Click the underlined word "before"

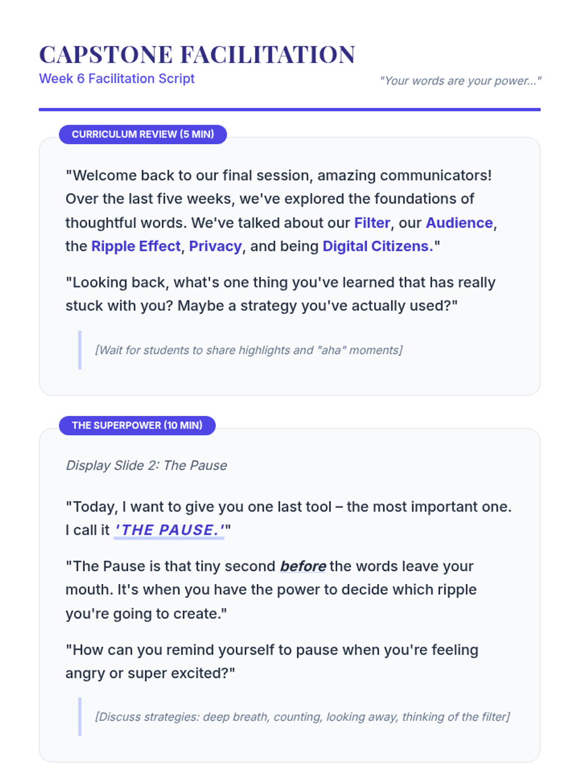[303, 566]
